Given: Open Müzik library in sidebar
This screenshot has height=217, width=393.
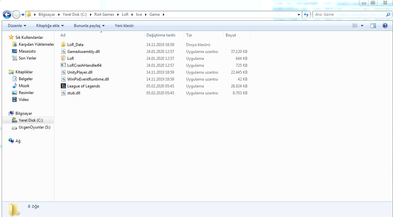Looking at the screenshot, I should click(24, 86).
